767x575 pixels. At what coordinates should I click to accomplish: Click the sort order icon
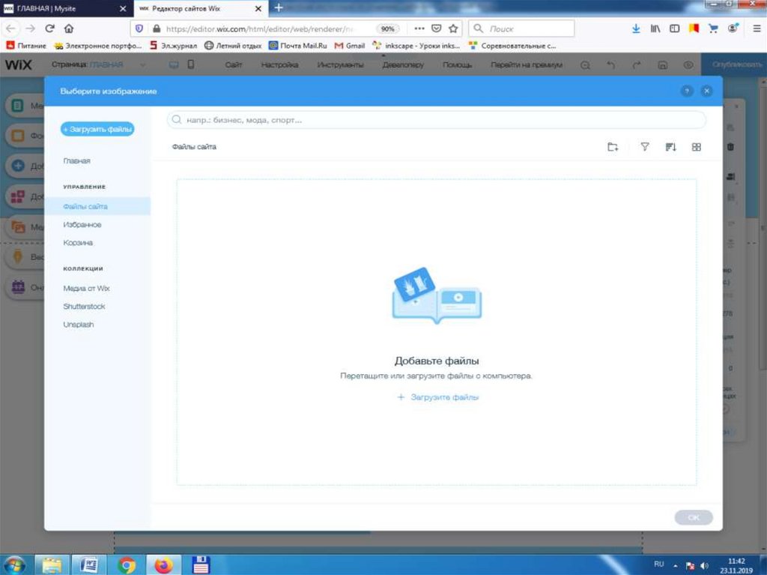coord(670,147)
